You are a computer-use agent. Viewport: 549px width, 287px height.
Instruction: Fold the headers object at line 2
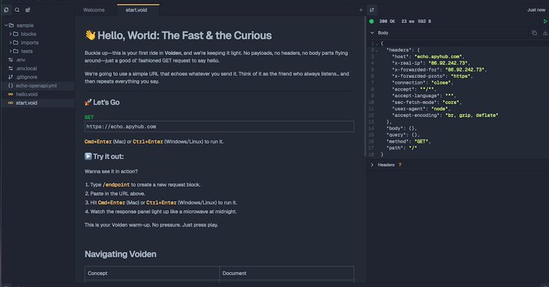pyautogui.click(x=377, y=50)
